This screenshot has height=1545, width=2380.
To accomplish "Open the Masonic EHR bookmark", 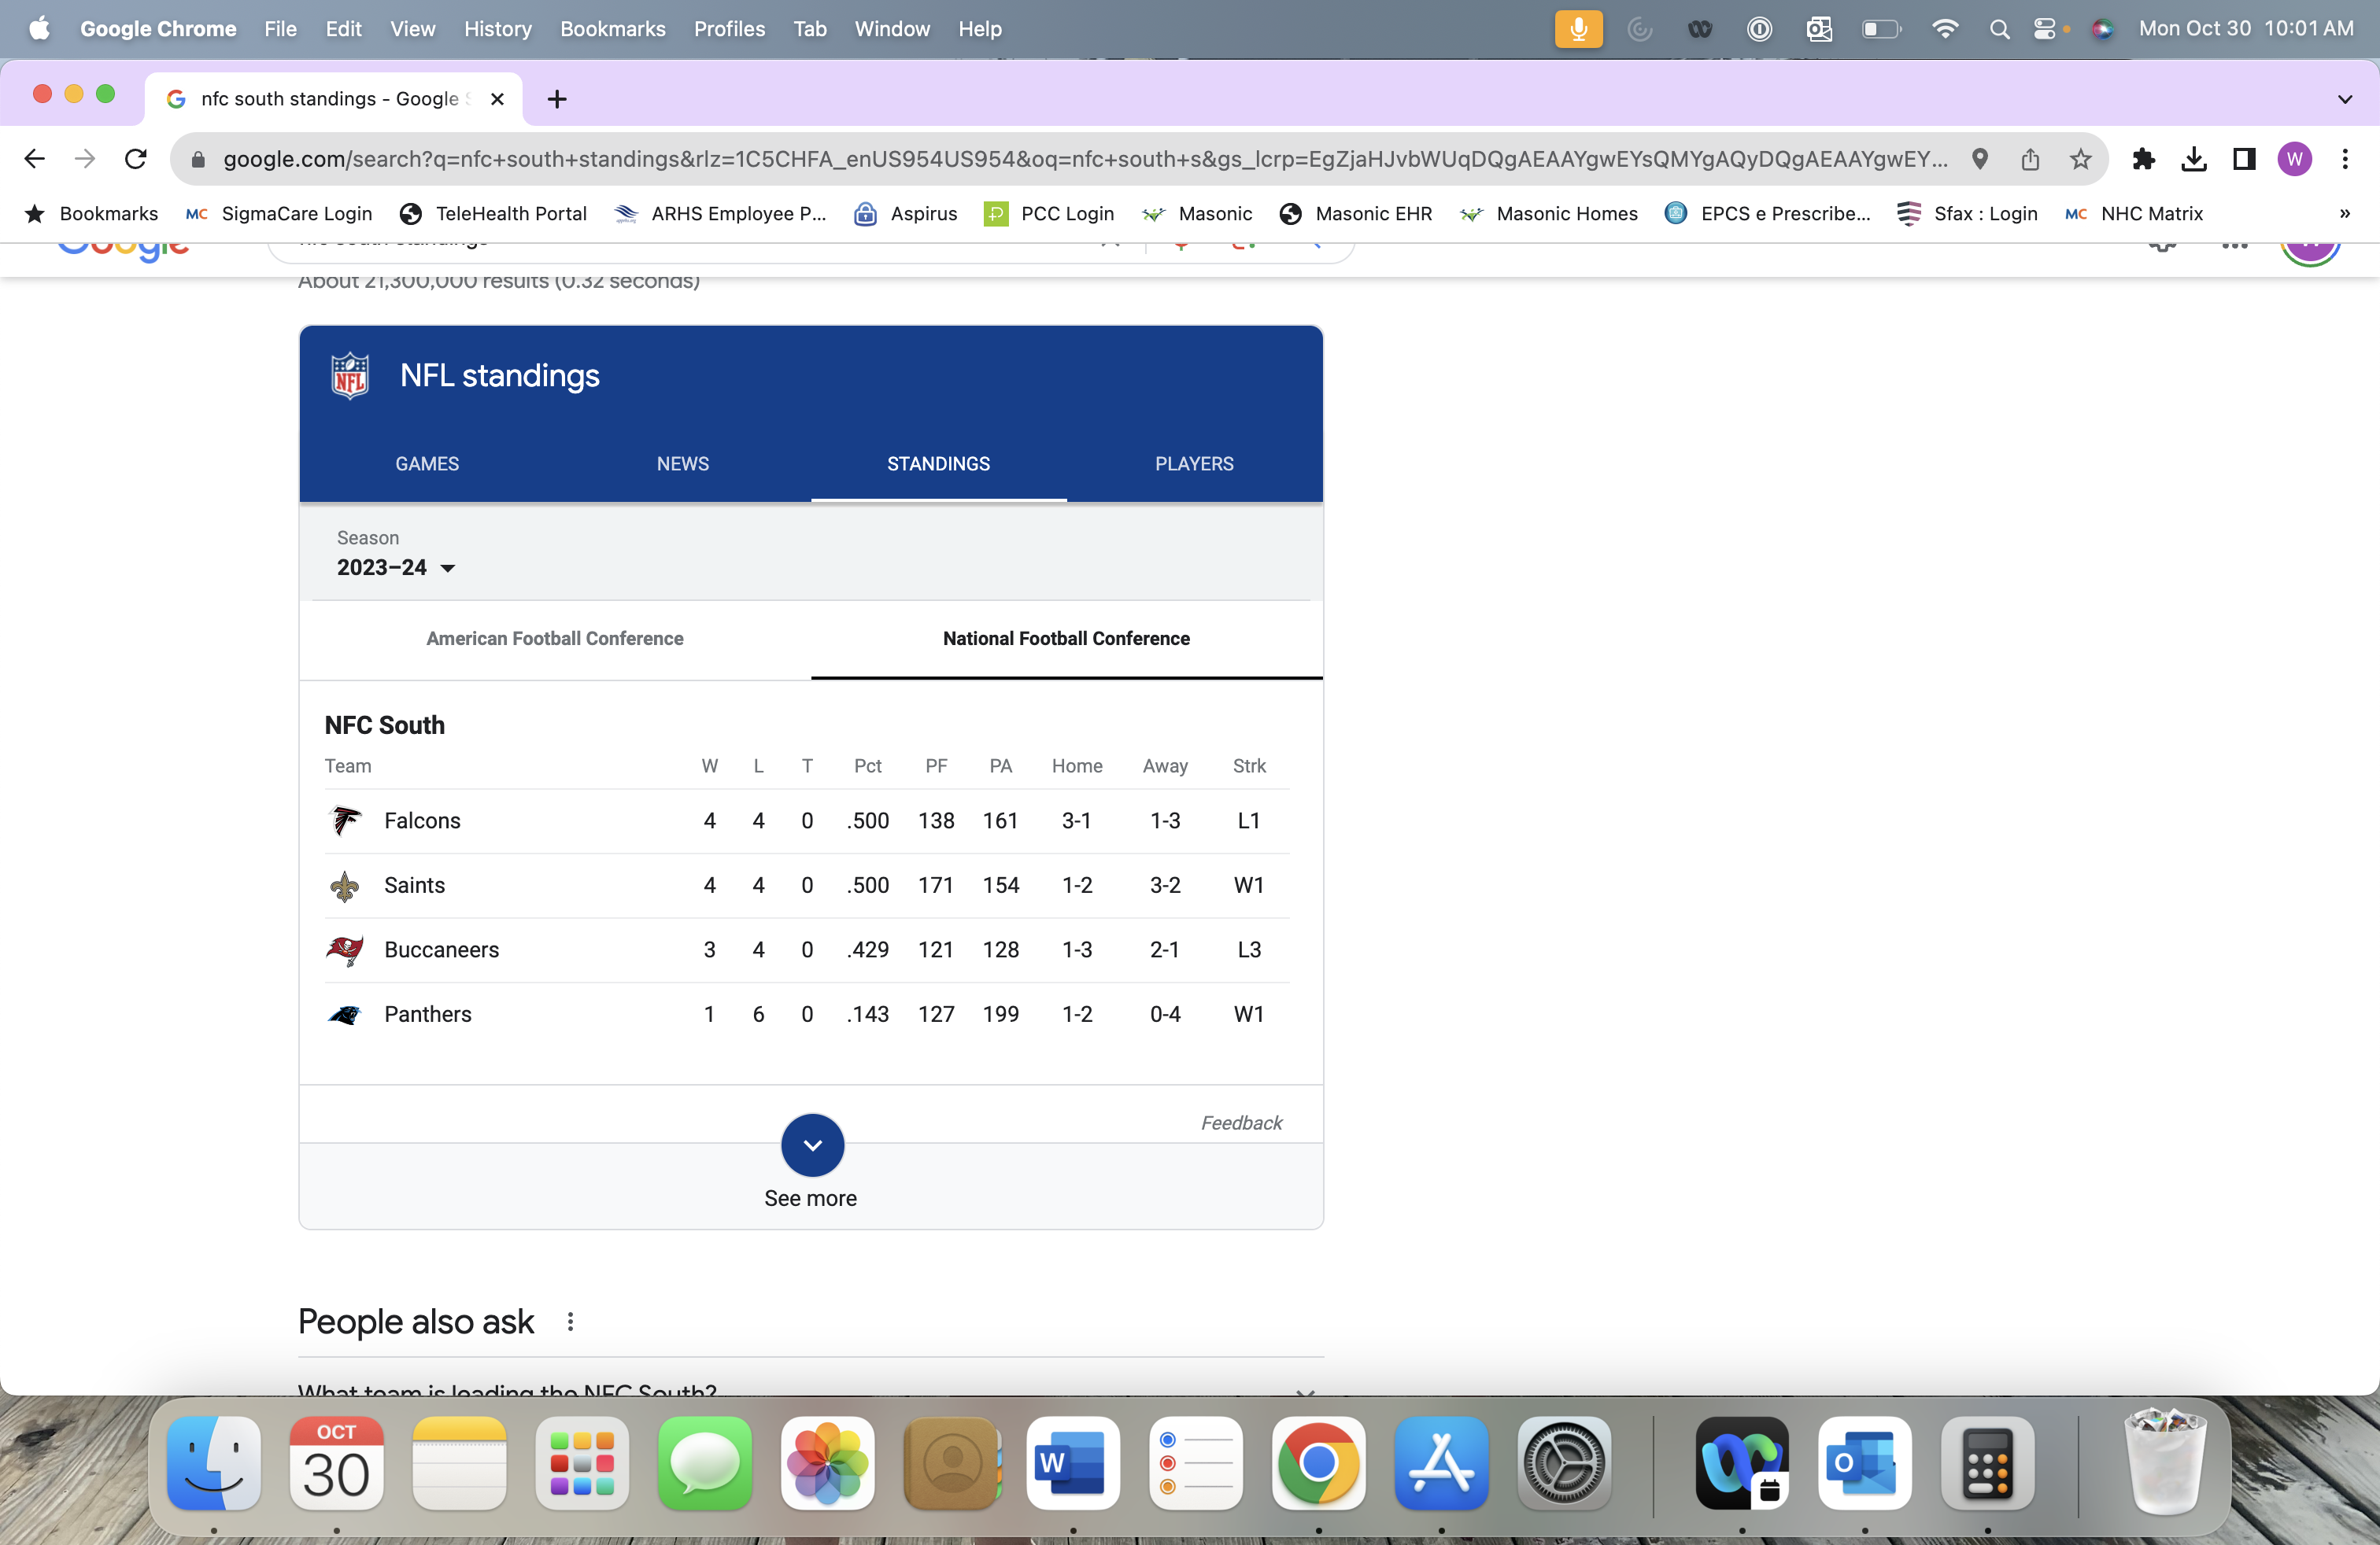I will click(x=1355, y=213).
